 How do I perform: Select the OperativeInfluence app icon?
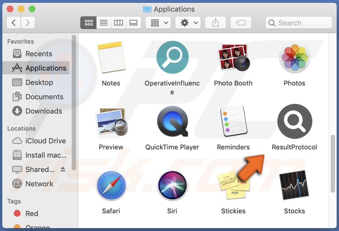[x=173, y=57]
